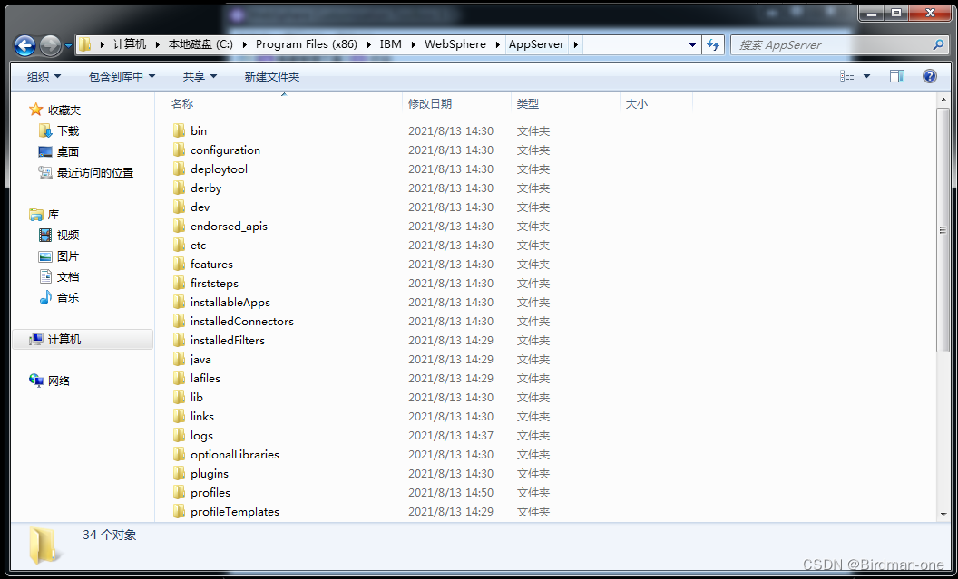Click the deploytool folder icon
This screenshot has width=958, height=579.
coord(179,169)
